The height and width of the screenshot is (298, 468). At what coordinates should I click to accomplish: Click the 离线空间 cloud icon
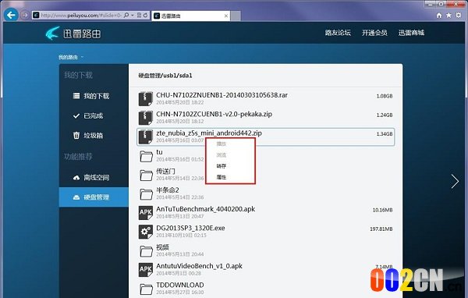tap(76, 178)
